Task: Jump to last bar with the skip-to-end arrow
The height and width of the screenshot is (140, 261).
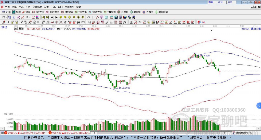Action: (x=47, y=17)
